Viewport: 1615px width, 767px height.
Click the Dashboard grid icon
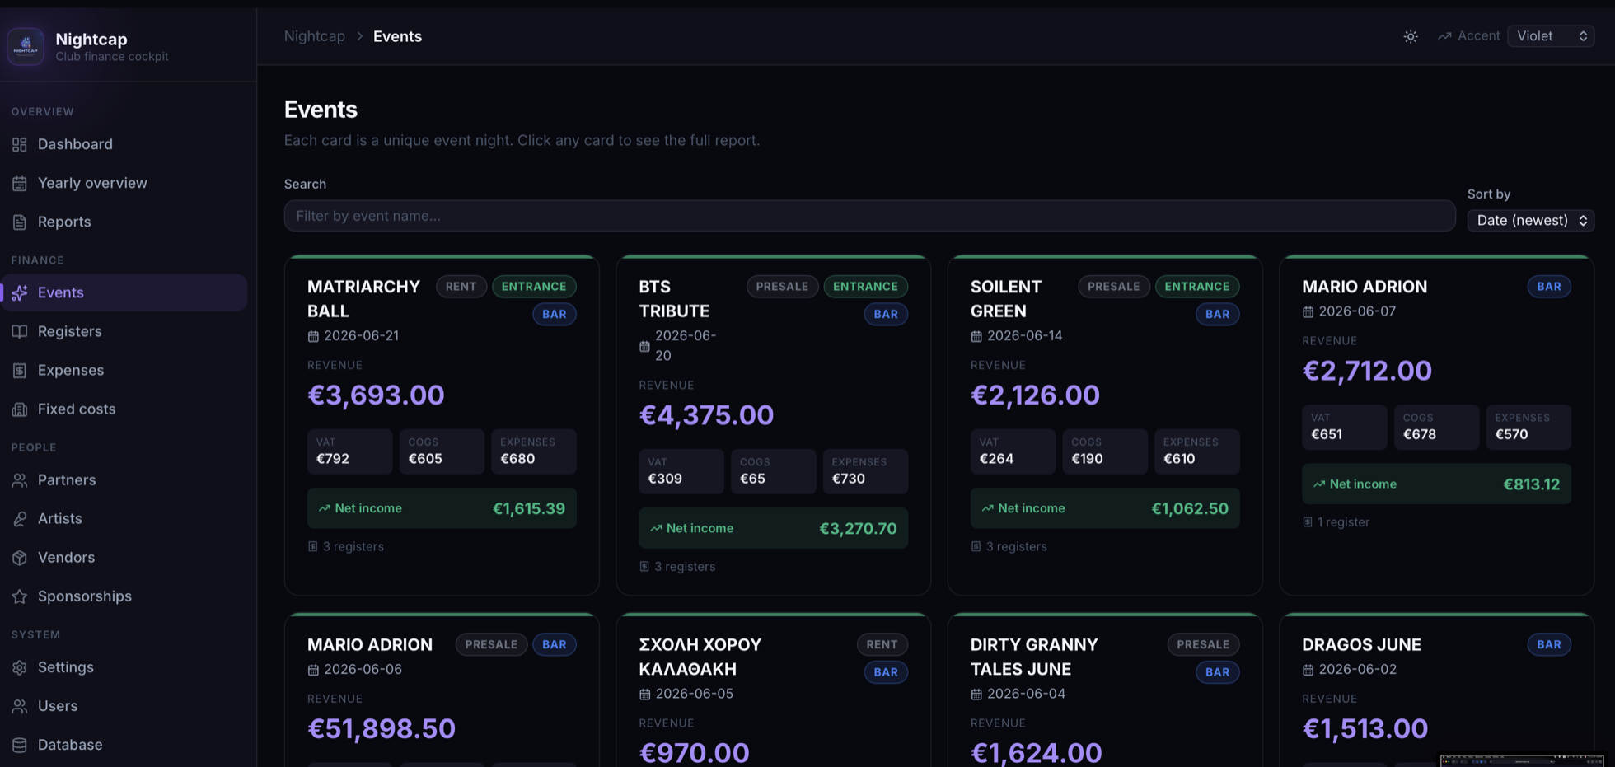point(20,144)
